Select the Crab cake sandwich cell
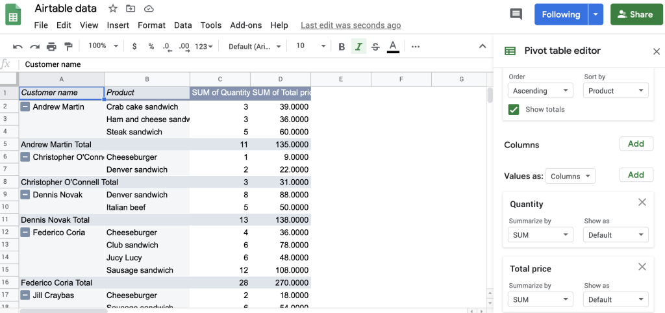This screenshot has height=313, width=665. coord(147,107)
